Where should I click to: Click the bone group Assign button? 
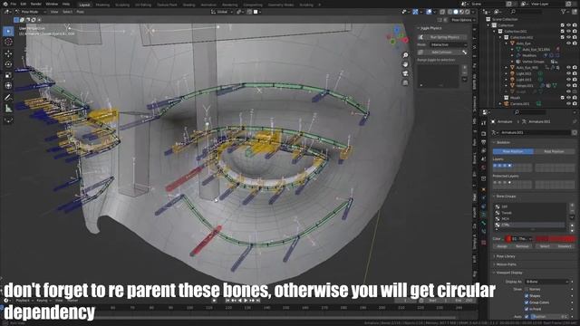pos(501,246)
